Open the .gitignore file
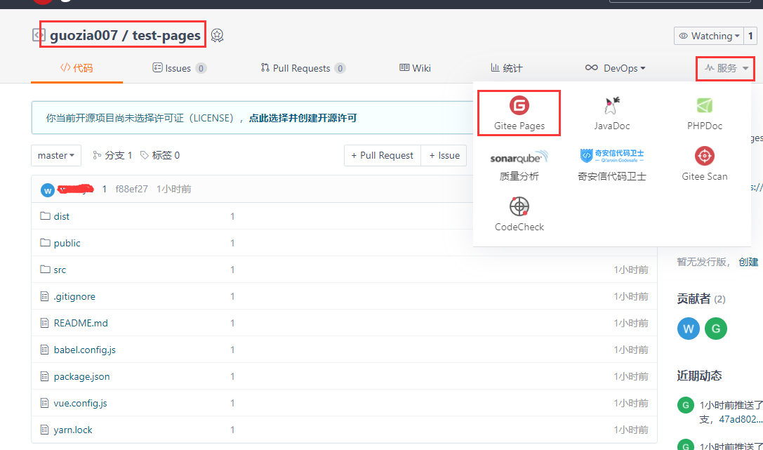 [74, 297]
